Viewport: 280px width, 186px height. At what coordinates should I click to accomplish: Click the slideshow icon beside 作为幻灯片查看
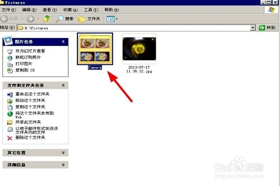tap(10, 52)
